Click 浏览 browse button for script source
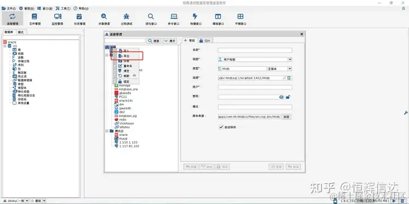Image resolution: width=409 pixels, height=204 pixels. (x=286, y=117)
